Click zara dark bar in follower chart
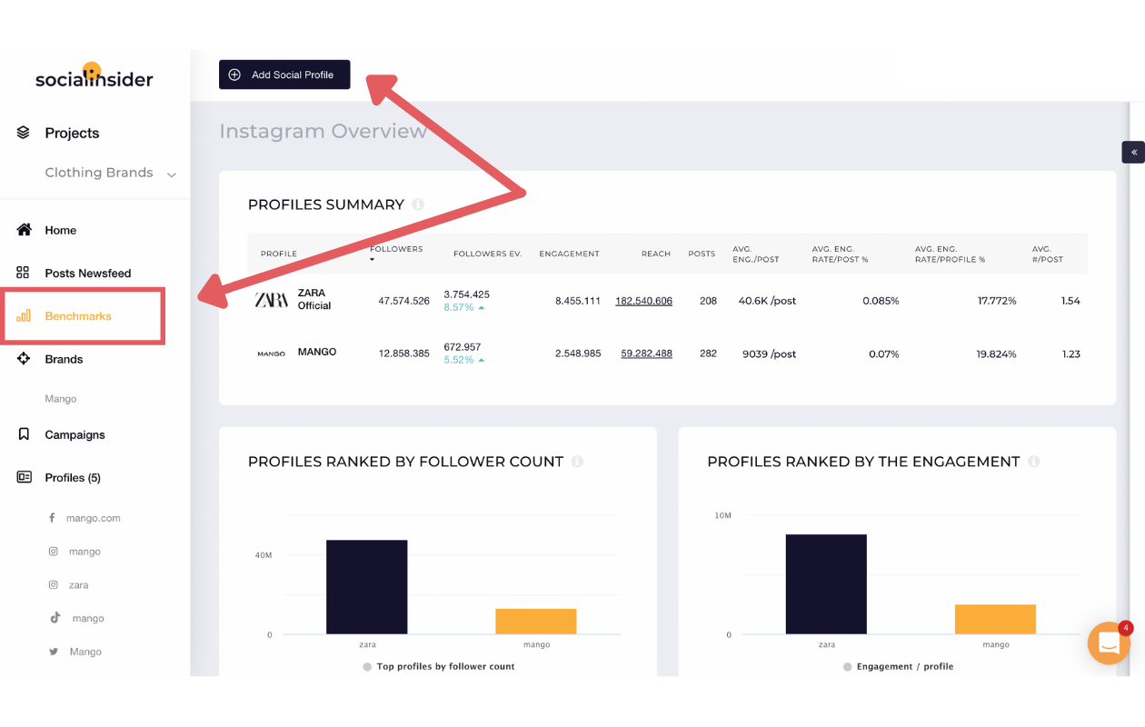The height and width of the screenshot is (727, 1145). pyautogui.click(x=367, y=587)
